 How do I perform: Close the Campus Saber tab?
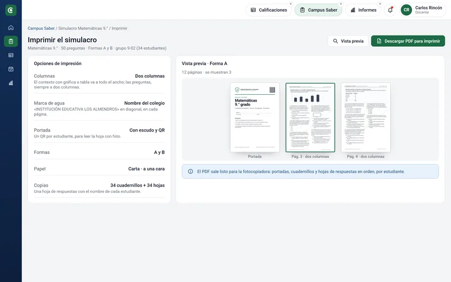341,4
